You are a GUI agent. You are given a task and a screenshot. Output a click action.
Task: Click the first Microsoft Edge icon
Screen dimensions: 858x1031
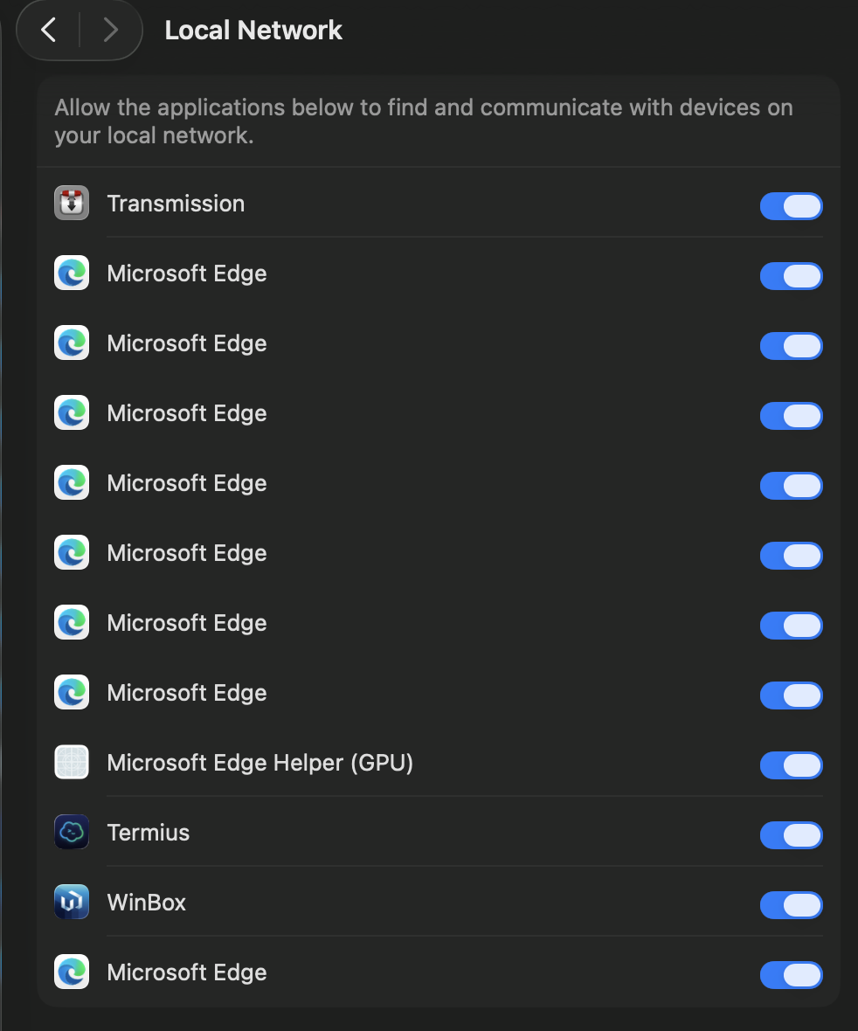[72, 273]
